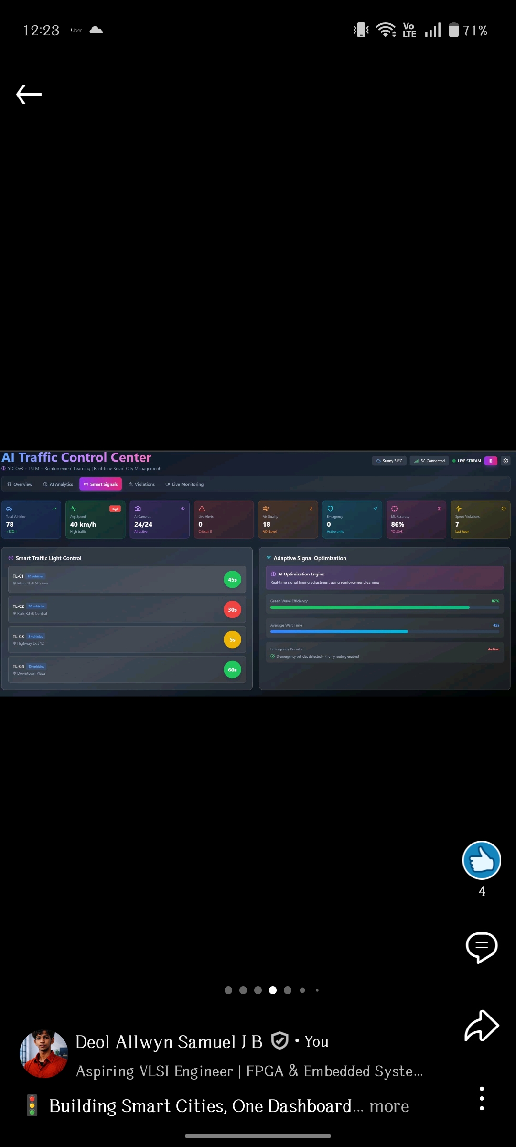Viewport: 516px width, 1147px height.
Task: Open comments via speech bubble icon
Action: (482, 947)
